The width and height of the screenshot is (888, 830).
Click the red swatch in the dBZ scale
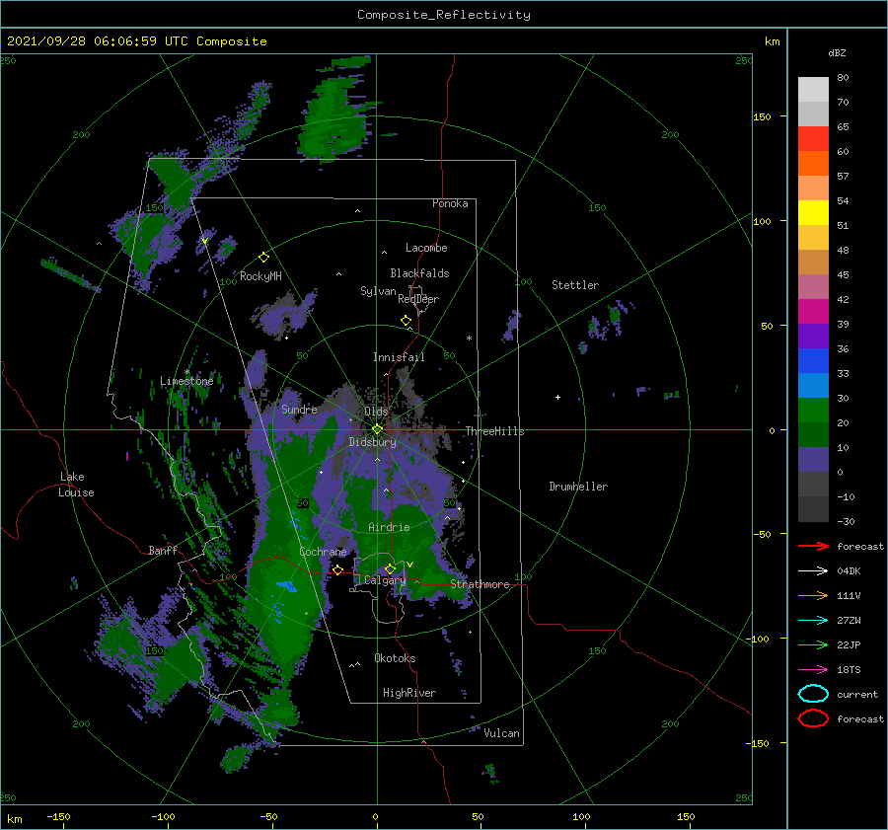pyautogui.click(x=813, y=139)
